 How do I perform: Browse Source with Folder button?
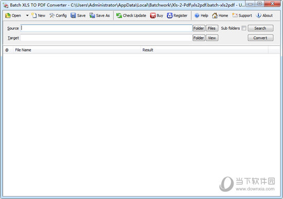pyautogui.click(x=199, y=28)
